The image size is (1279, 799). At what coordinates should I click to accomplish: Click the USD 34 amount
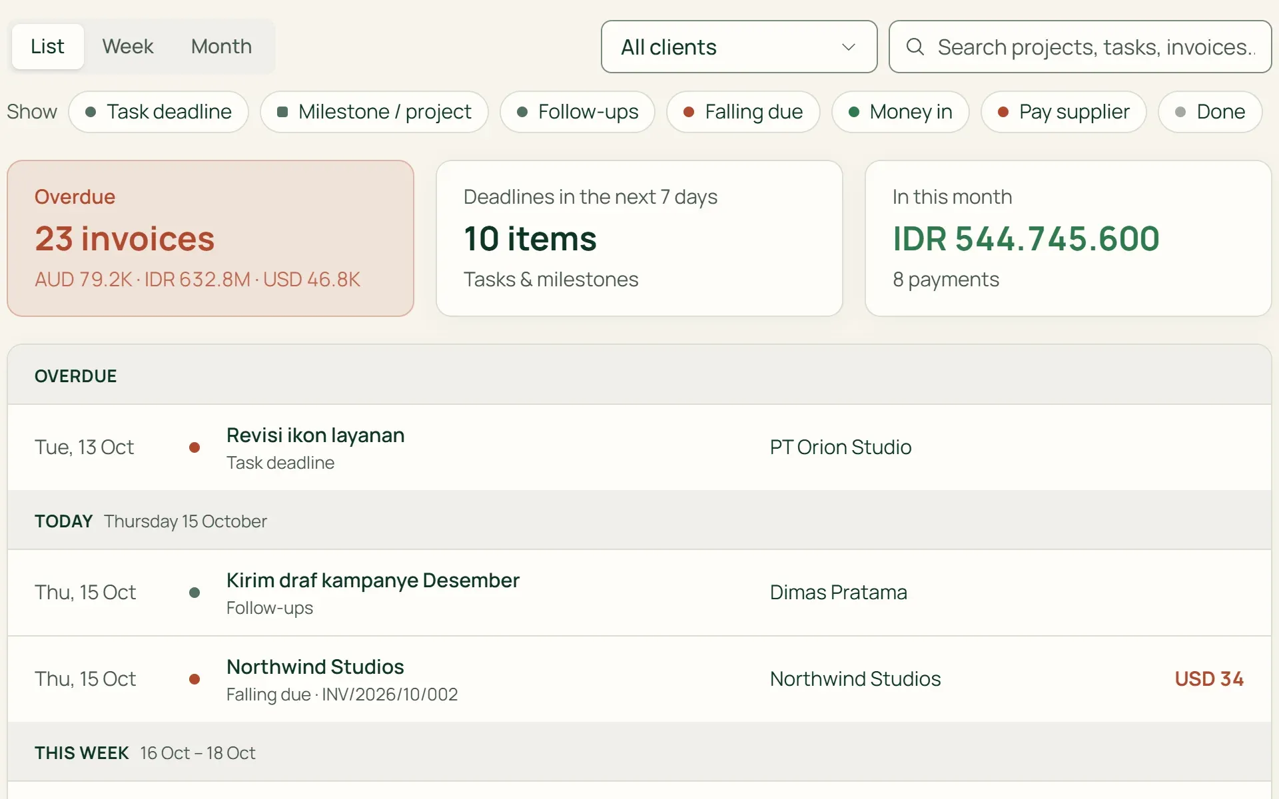pyautogui.click(x=1209, y=679)
